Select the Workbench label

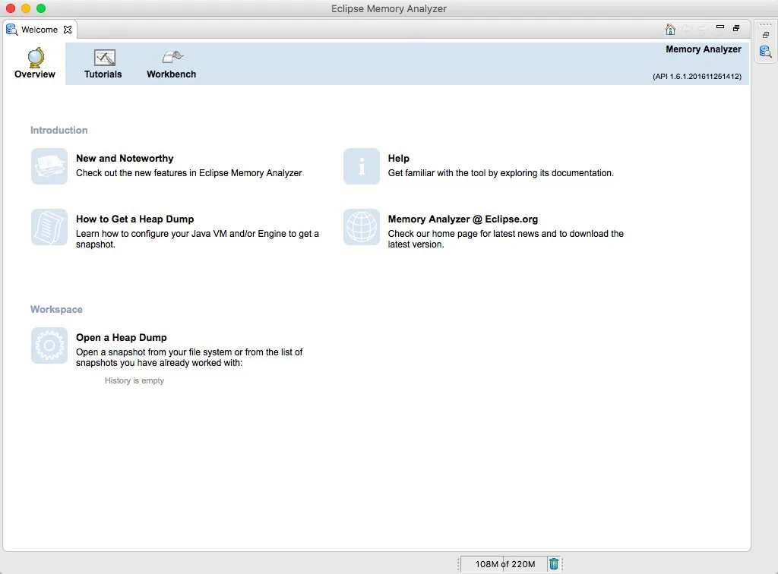[x=171, y=74]
